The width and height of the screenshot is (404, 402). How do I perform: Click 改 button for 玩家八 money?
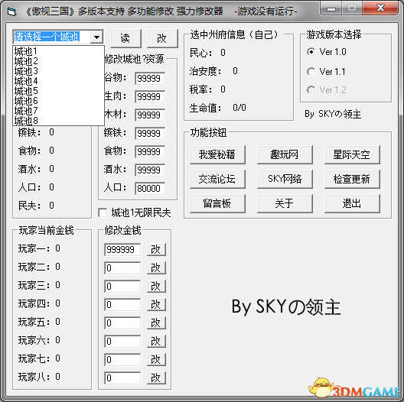point(156,378)
